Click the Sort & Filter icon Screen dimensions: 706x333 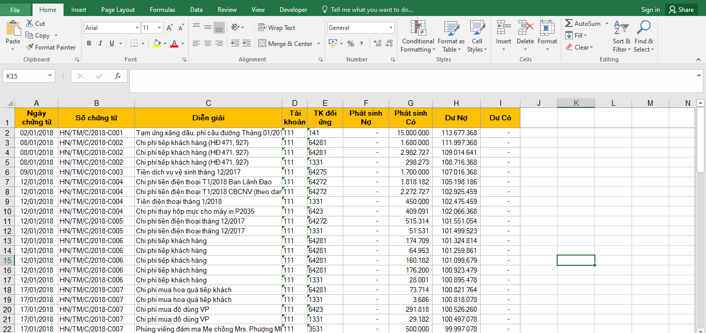click(x=622, y=28)
